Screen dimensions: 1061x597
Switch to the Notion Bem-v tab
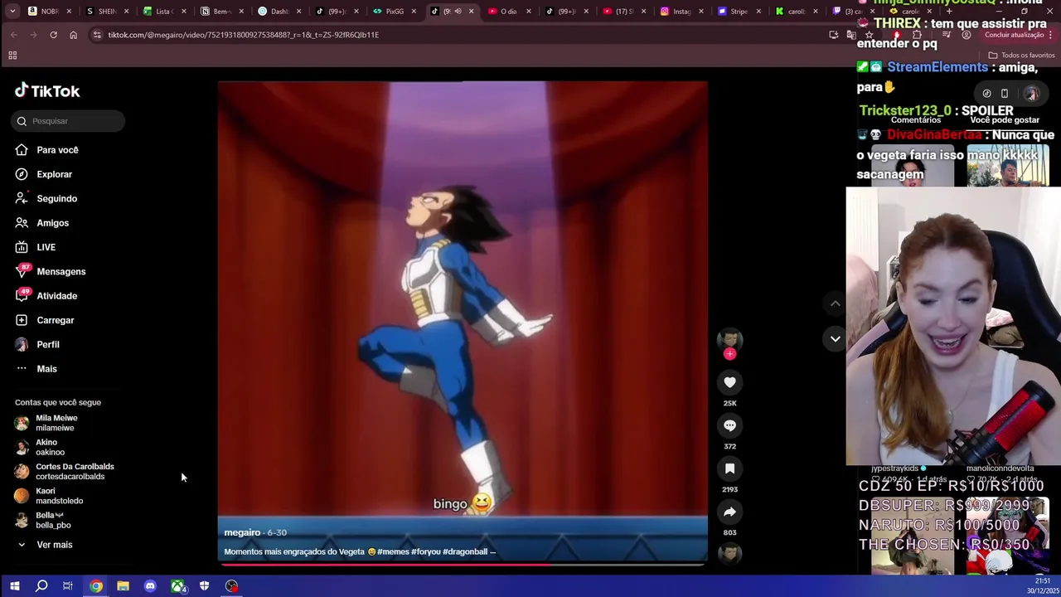click(220, 12)
